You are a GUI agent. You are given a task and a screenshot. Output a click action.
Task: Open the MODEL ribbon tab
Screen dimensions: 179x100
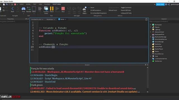pos(28,4)
